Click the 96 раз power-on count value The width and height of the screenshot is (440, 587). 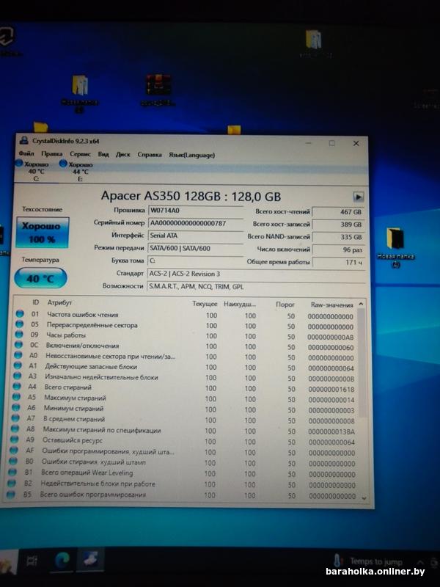point(338,249)
